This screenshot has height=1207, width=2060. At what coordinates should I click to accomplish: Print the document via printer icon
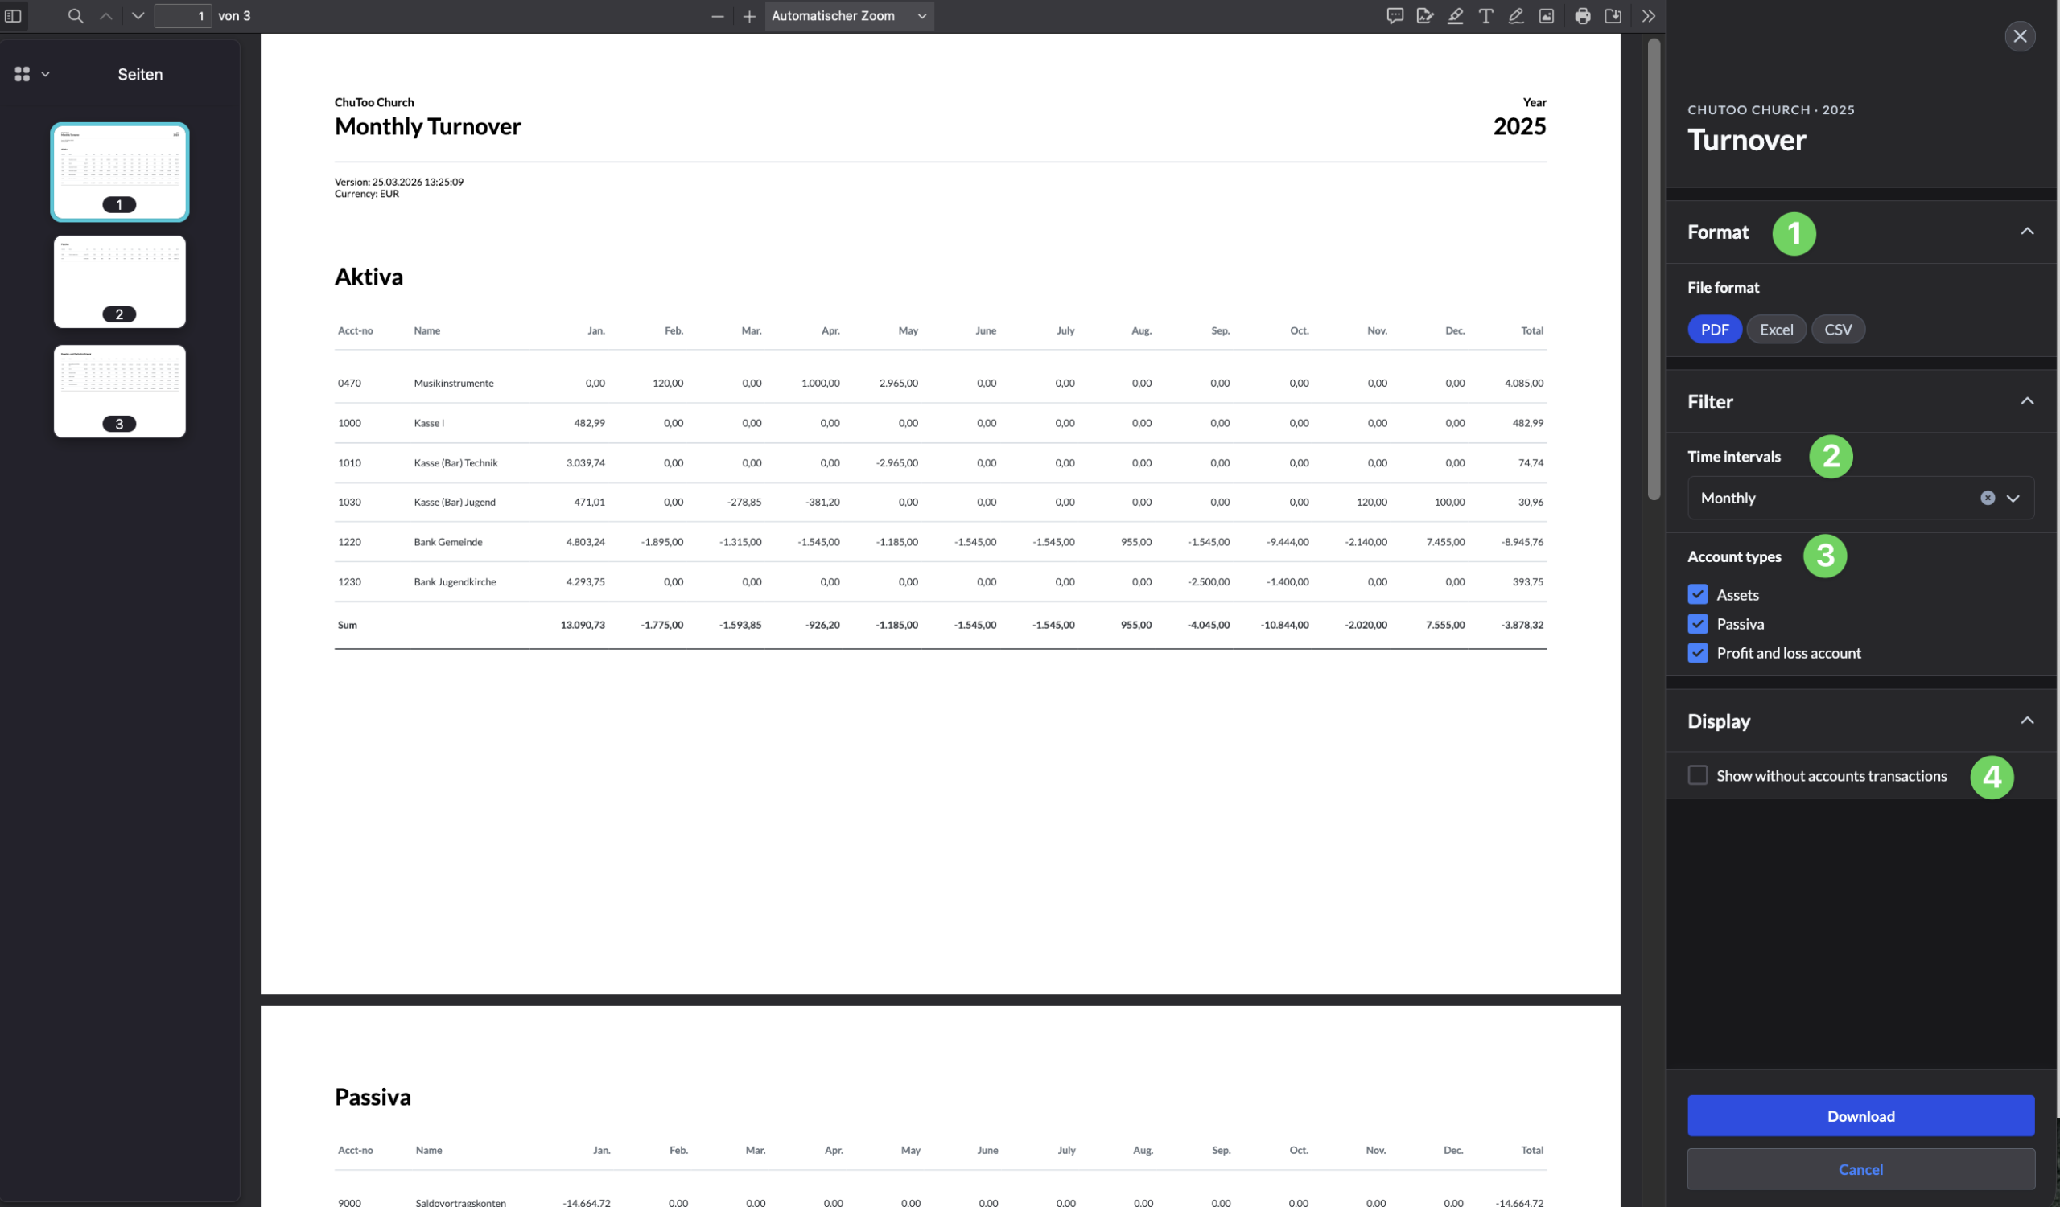1583,15
